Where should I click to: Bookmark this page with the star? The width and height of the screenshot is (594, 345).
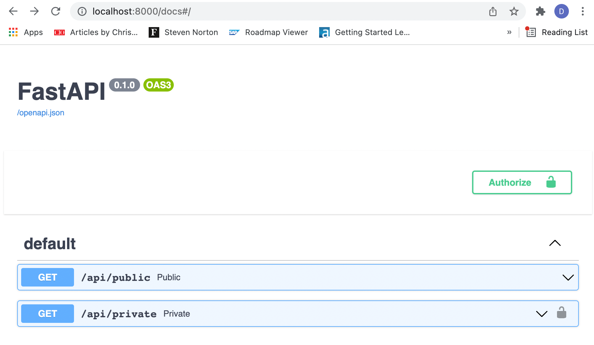[514, 12]
